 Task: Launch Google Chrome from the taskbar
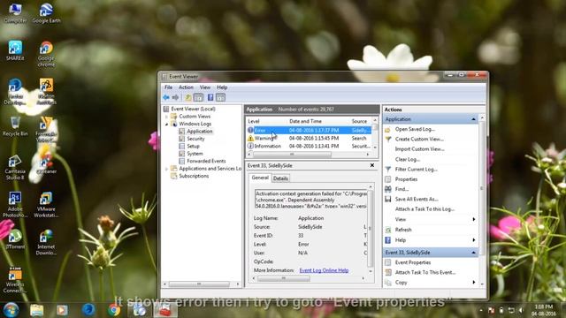click(x=114, y=310)
